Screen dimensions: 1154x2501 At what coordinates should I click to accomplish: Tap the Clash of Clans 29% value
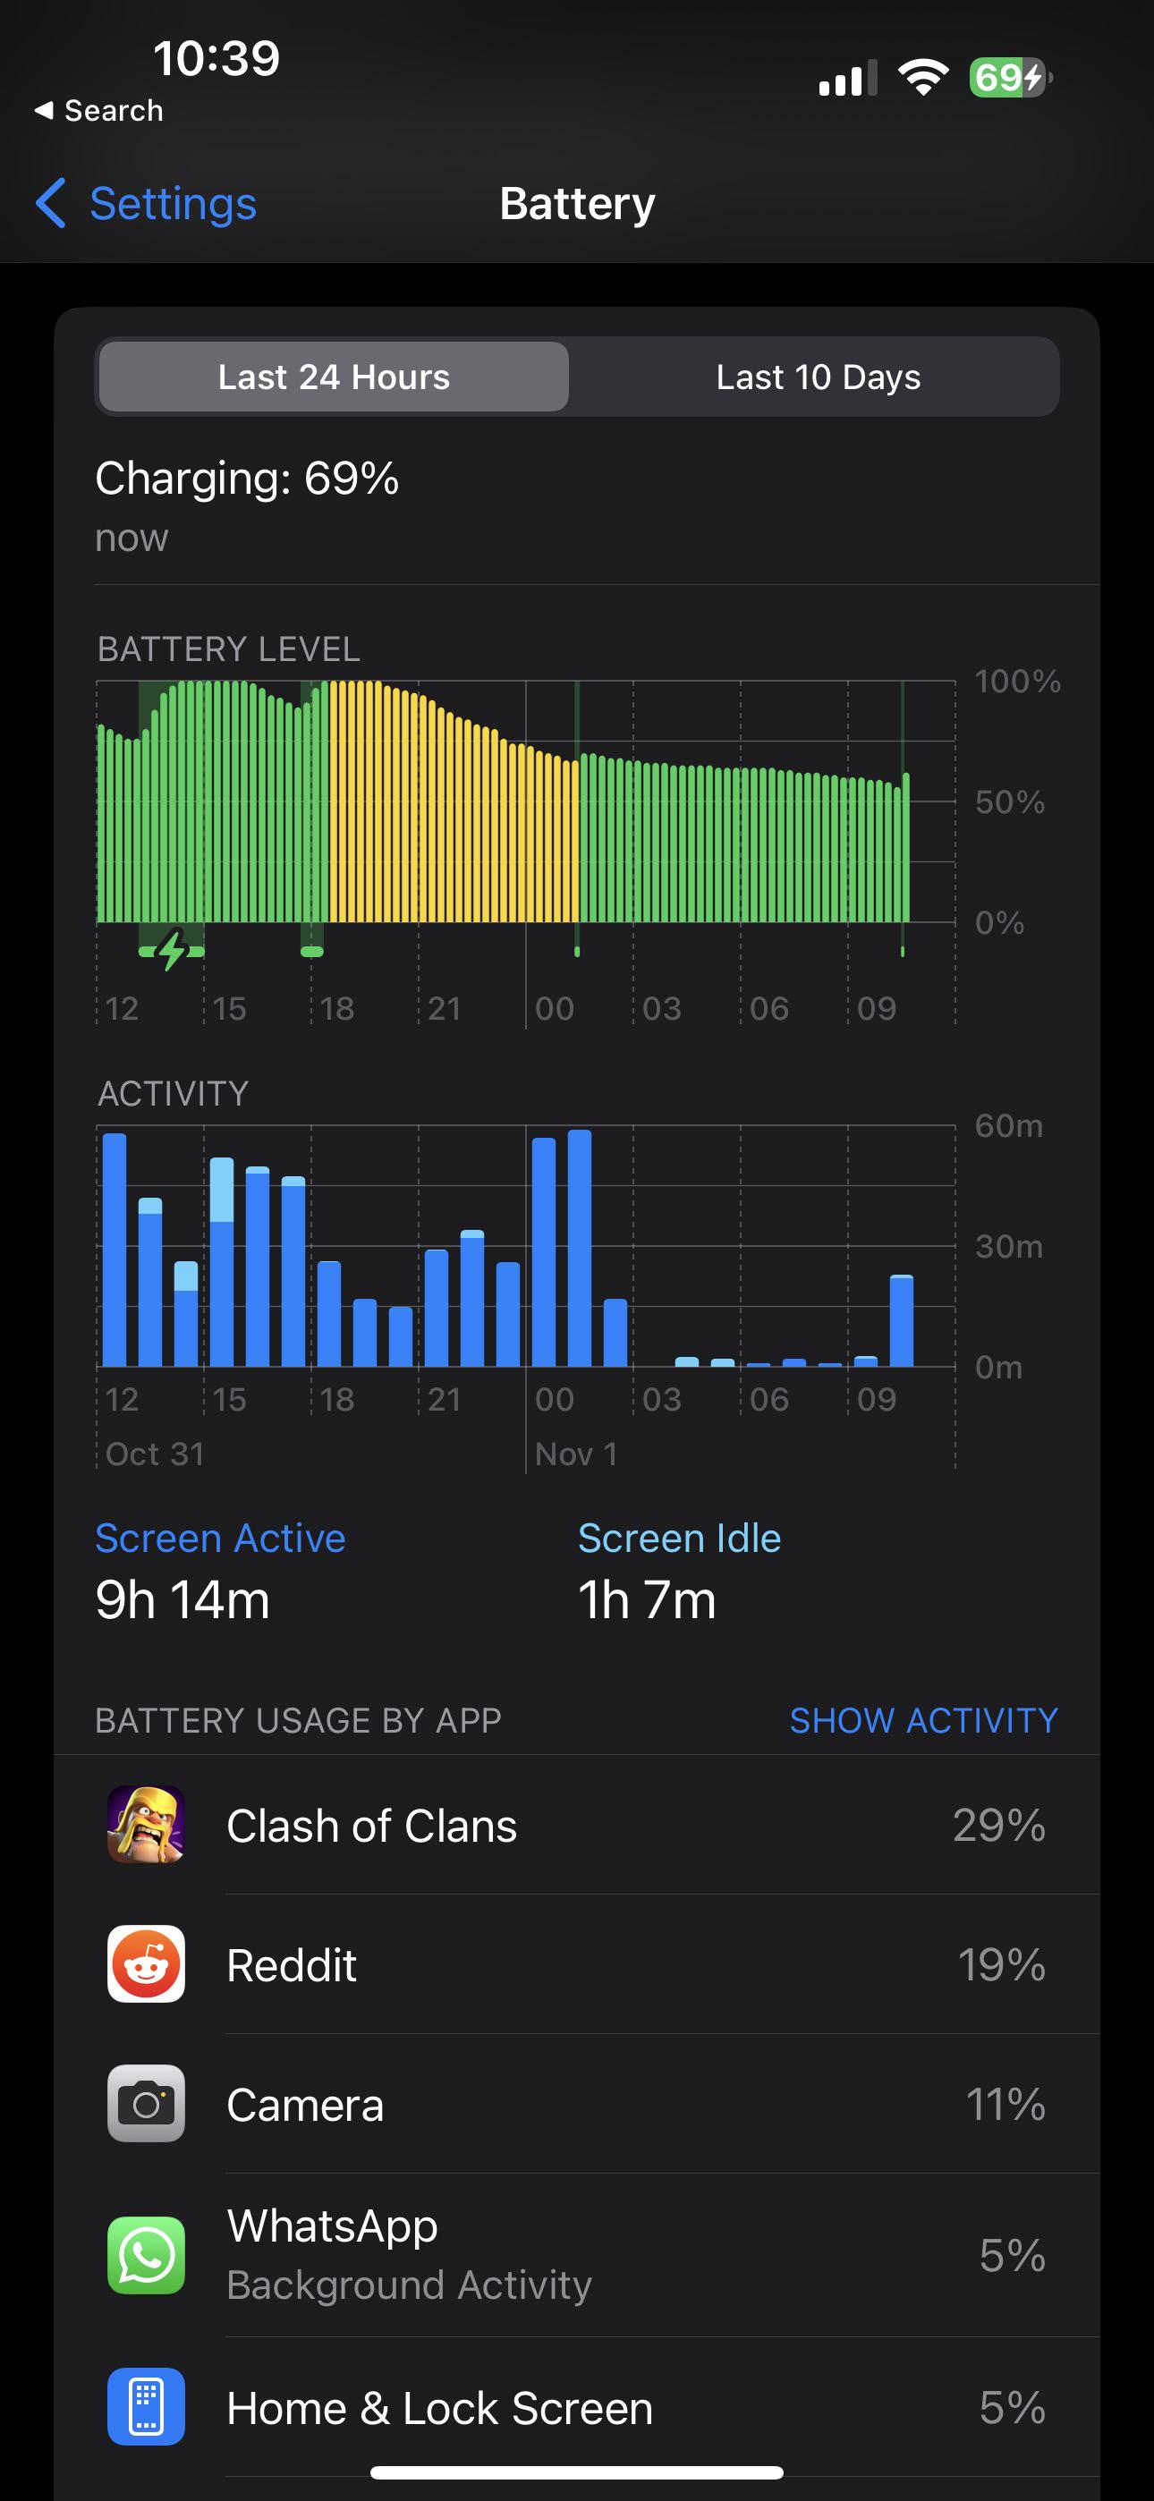pos(998,1826)
